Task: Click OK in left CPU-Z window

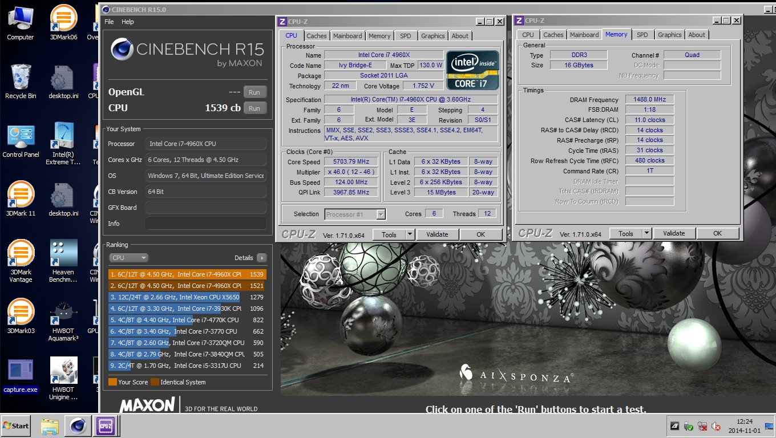Action: point(480,234)
